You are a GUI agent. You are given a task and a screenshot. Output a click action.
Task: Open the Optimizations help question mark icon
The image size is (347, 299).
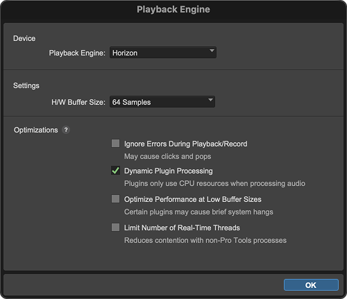[66, 130]
